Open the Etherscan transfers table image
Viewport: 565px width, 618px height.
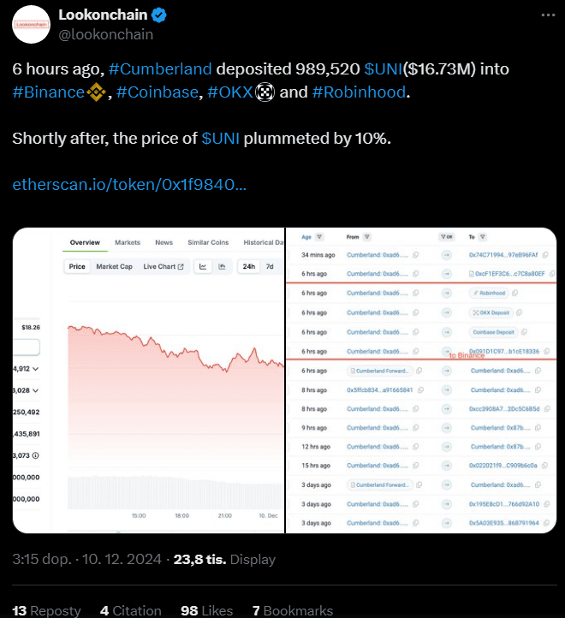pos(420,381)
